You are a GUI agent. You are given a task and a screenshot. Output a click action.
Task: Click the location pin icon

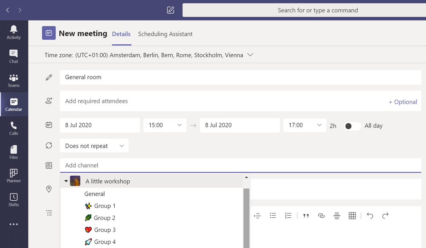[x=49, y=189]
